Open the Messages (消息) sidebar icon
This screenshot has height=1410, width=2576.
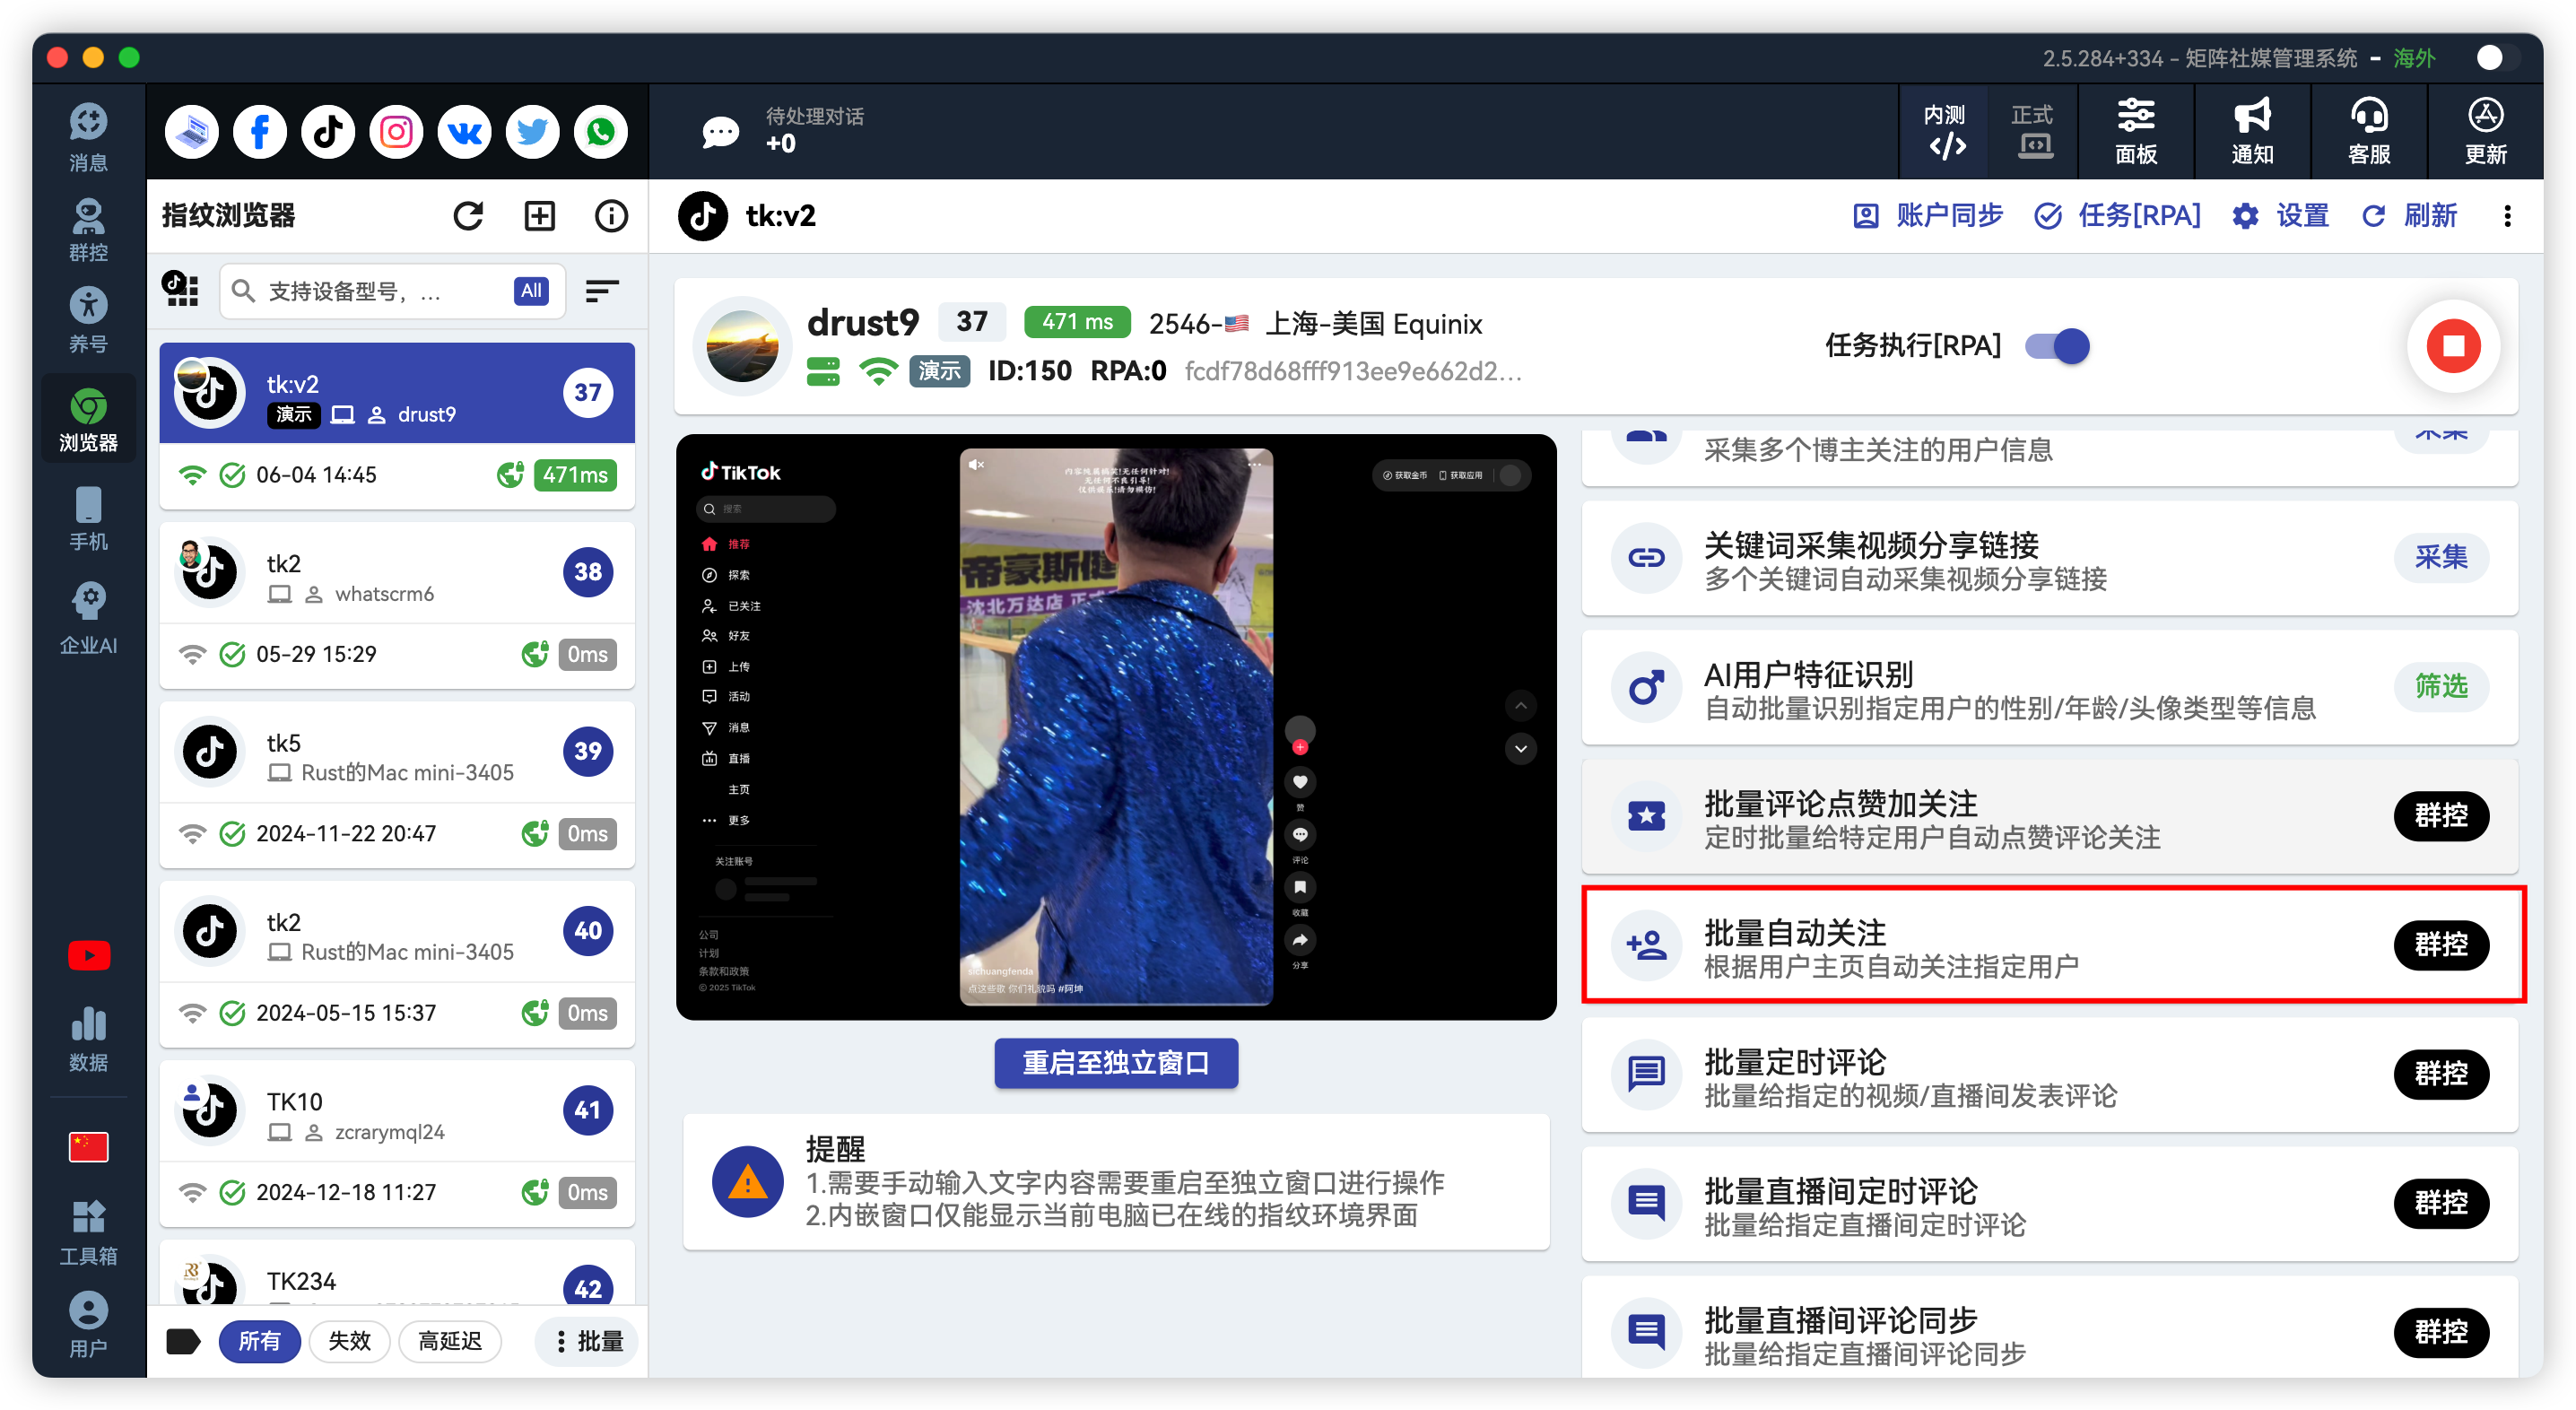pos(88,136)
